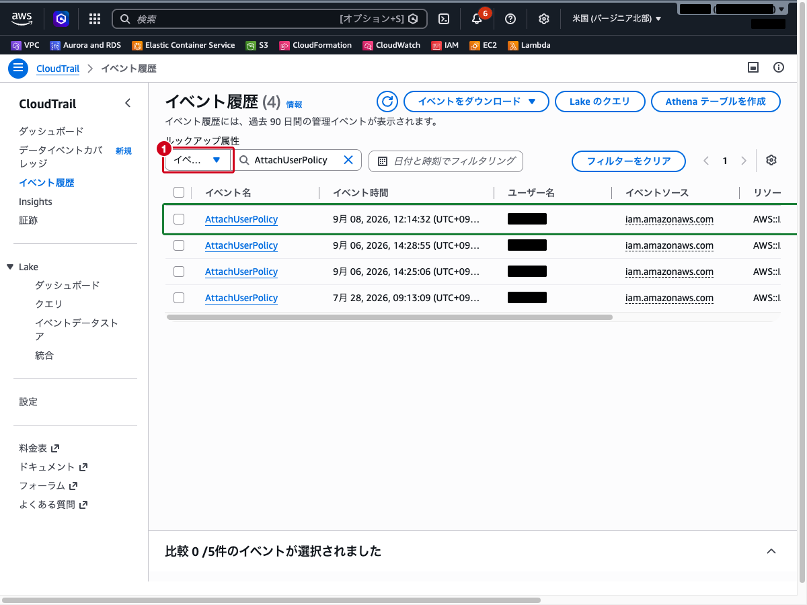The image size is (807, 605).
Task: Open the 情報 link beside title
Action: (x=294, y=104)
